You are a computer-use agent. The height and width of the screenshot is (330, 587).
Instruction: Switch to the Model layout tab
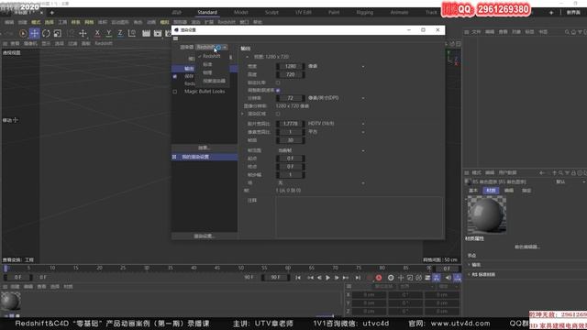(240, 12)
